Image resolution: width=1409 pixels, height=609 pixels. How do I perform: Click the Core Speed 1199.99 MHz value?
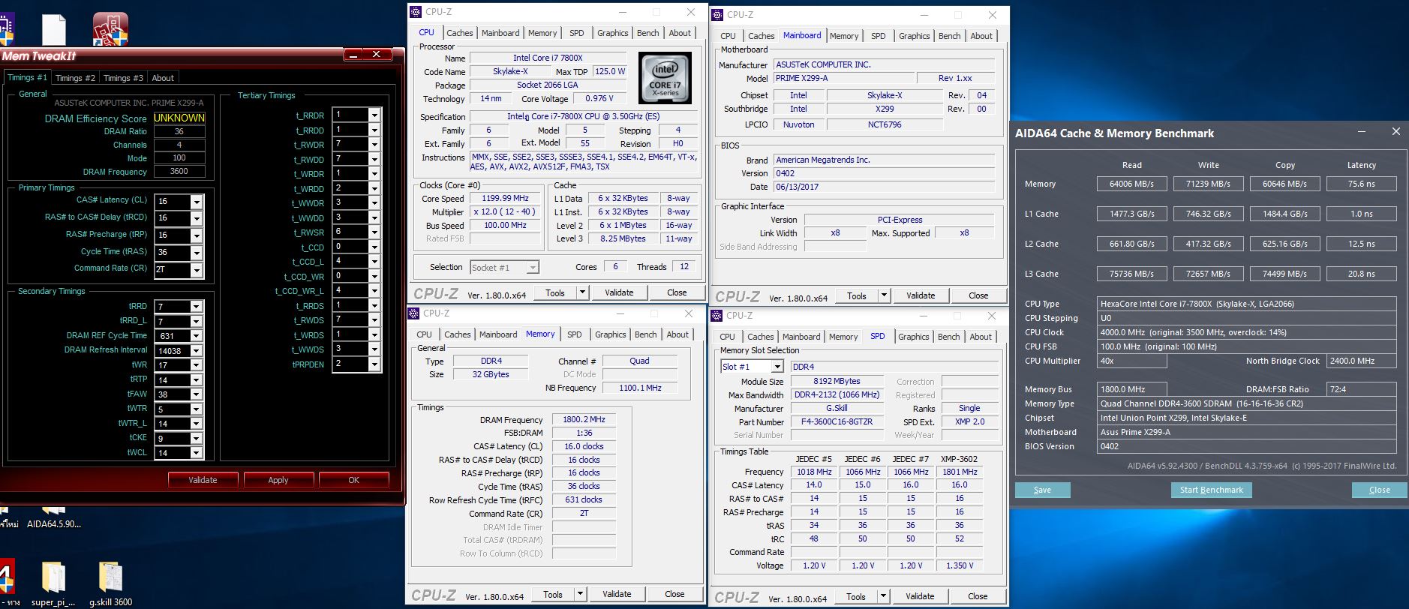tap(505, 199)
